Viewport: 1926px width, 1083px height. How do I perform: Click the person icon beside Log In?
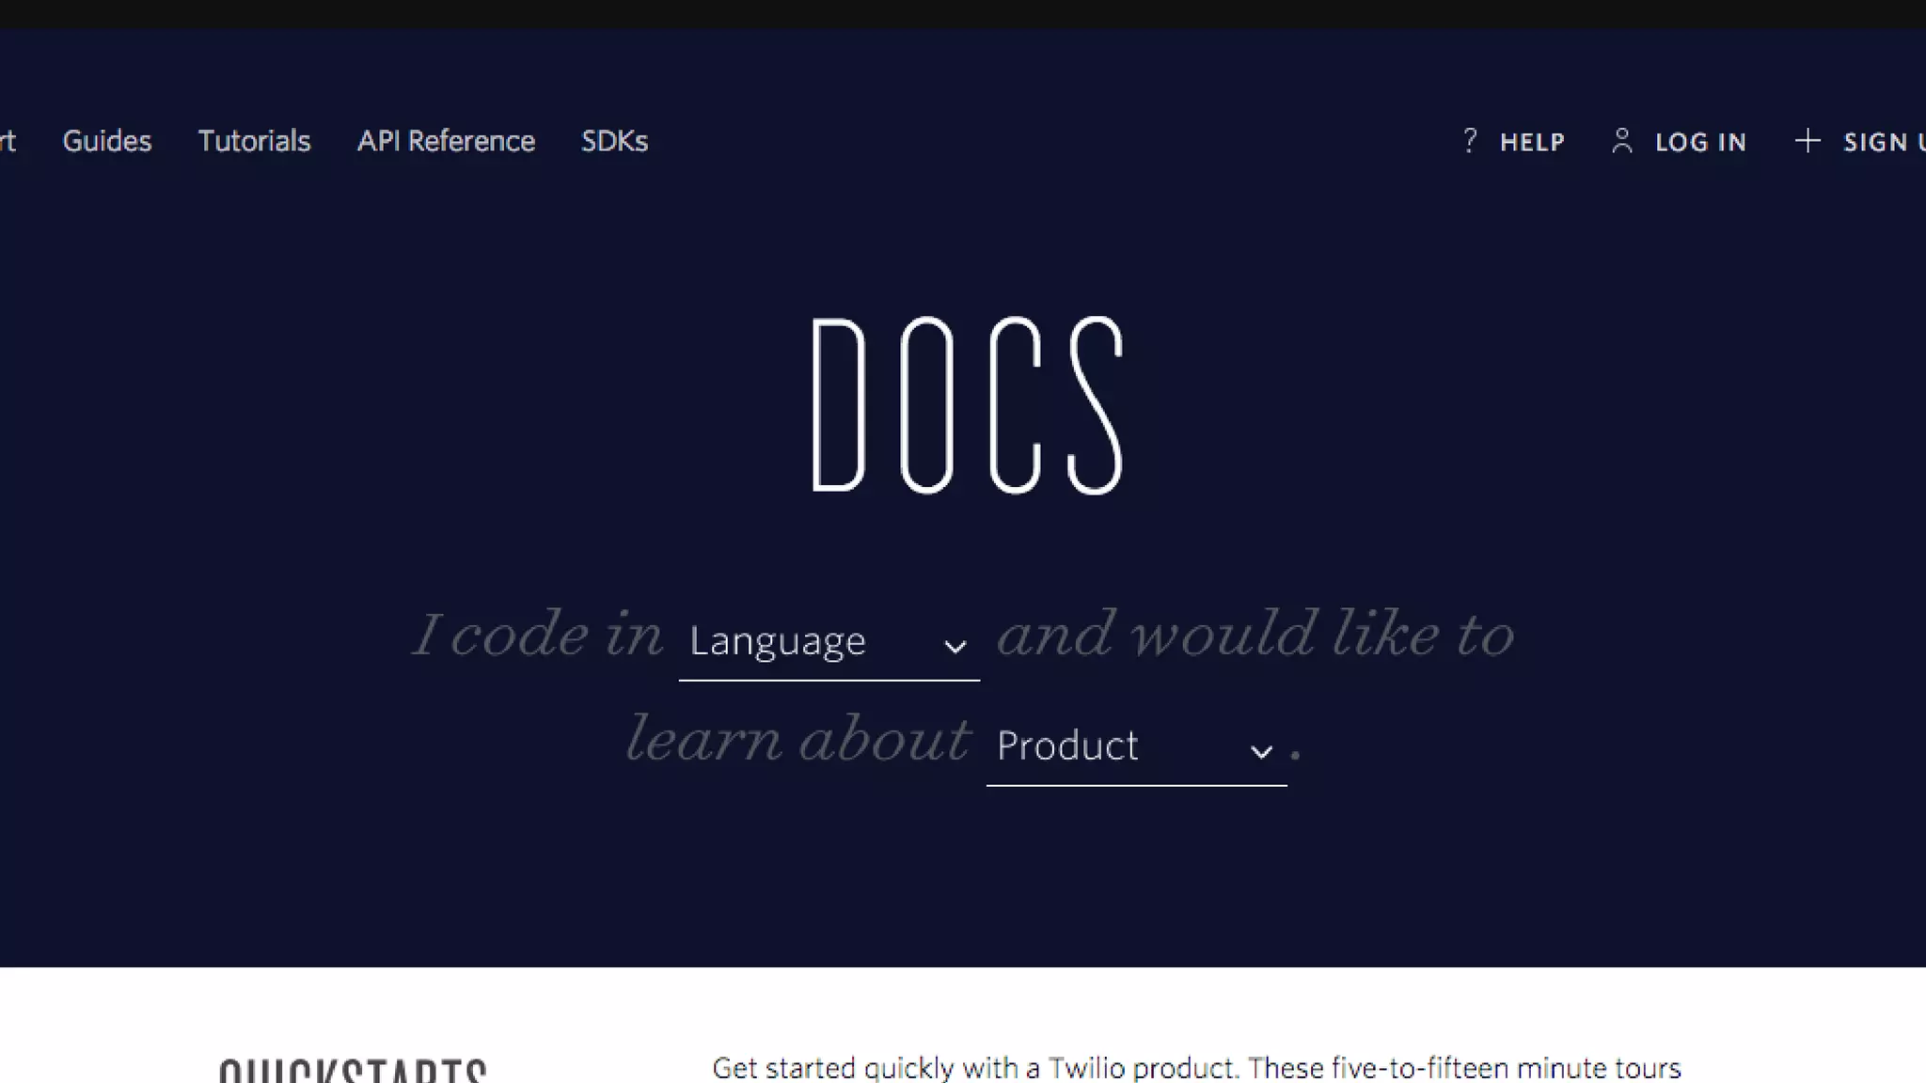[x=1621, y=141]
